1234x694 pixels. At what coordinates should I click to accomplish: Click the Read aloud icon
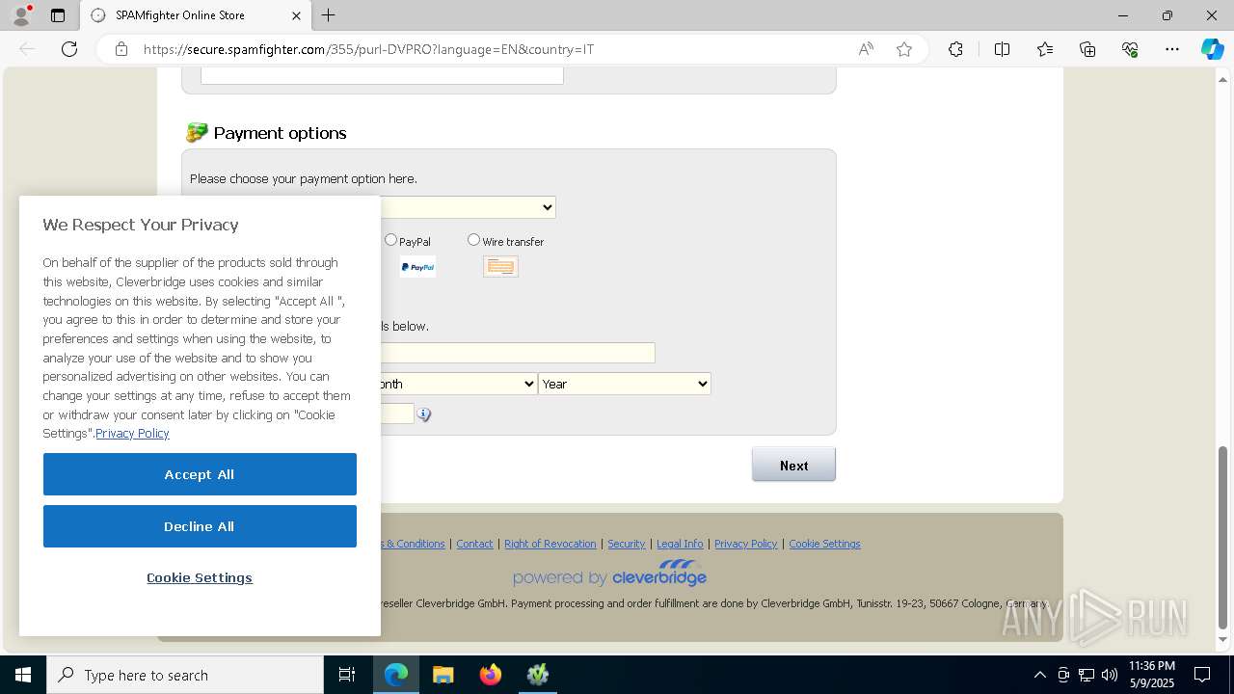click(x=866, y=49)
